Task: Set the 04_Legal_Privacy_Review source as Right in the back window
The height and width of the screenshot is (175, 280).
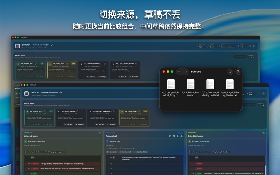Action: (x=134, y=77)
